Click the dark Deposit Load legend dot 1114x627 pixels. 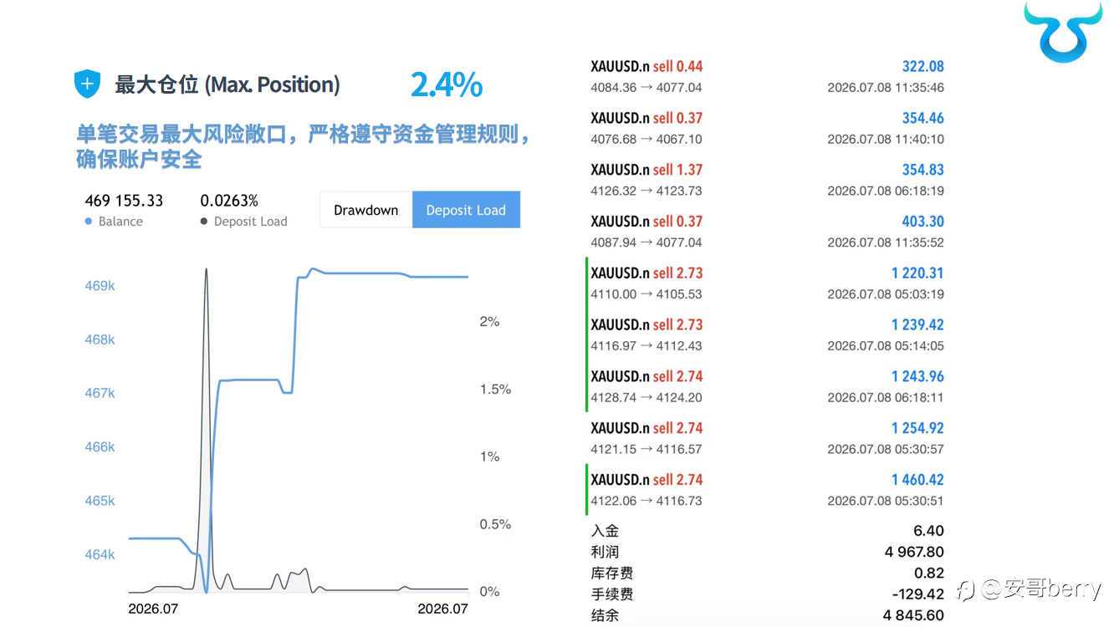pos(204,222)
